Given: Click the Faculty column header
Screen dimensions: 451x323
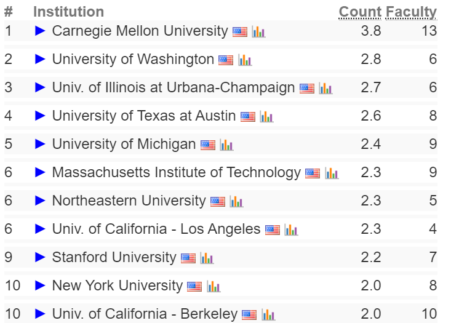Looking at the screenshot, I should [411, 13].
